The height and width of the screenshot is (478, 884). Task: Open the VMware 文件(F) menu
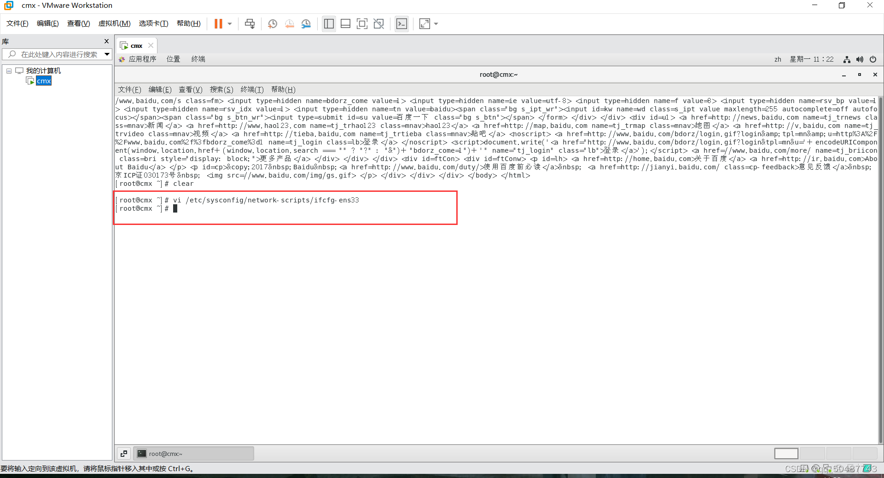click(17, 23)
